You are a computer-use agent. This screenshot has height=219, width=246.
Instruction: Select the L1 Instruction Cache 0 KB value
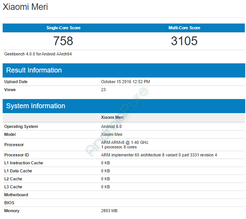coord(106,163)
